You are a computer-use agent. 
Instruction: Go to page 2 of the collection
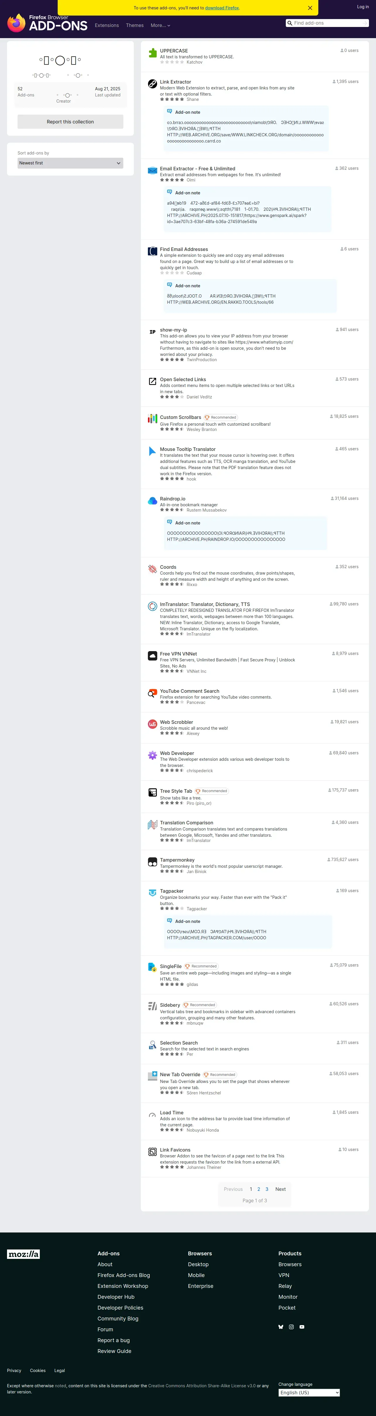[259, 1189]
